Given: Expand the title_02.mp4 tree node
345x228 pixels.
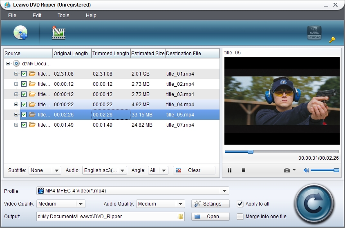Looking at the screenshot, I should pyautogui.click(x=16, y=84).
